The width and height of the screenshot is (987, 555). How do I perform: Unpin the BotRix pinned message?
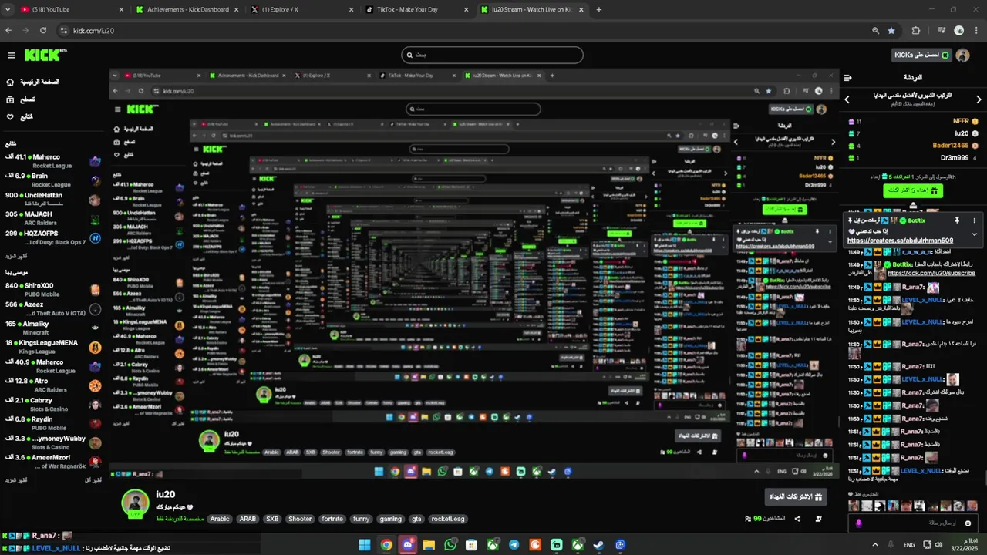957,221
